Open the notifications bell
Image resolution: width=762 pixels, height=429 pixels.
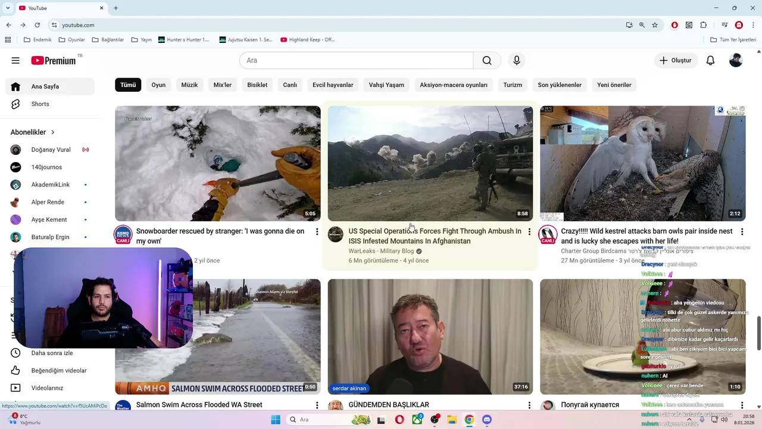(710, 60)
